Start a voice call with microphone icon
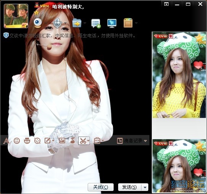Viewport: 207px width, 194px height. click(57, 23)
